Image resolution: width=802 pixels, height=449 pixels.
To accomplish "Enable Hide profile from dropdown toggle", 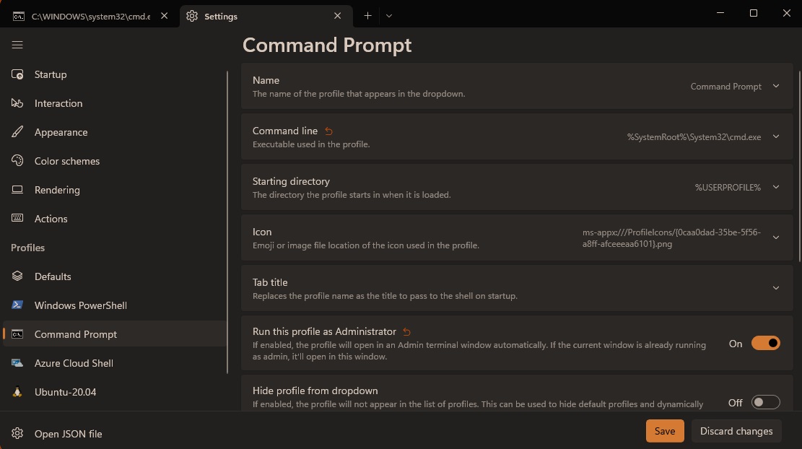I will (x=765, y=402).
